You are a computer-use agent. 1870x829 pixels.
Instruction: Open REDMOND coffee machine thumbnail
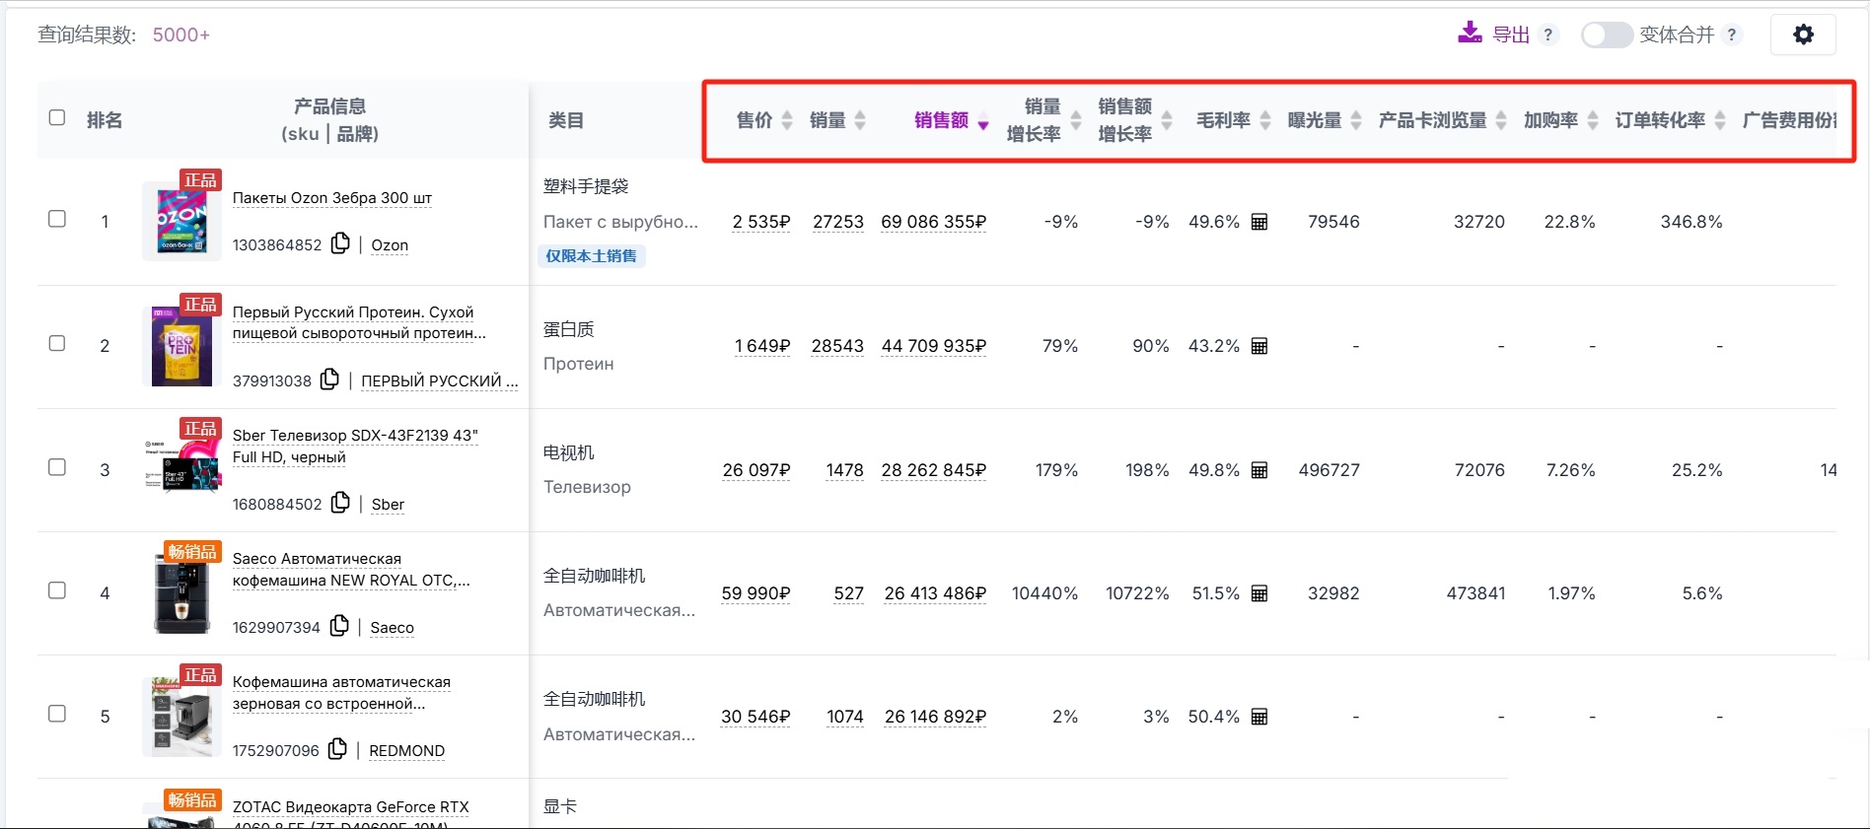coord(181,716)
